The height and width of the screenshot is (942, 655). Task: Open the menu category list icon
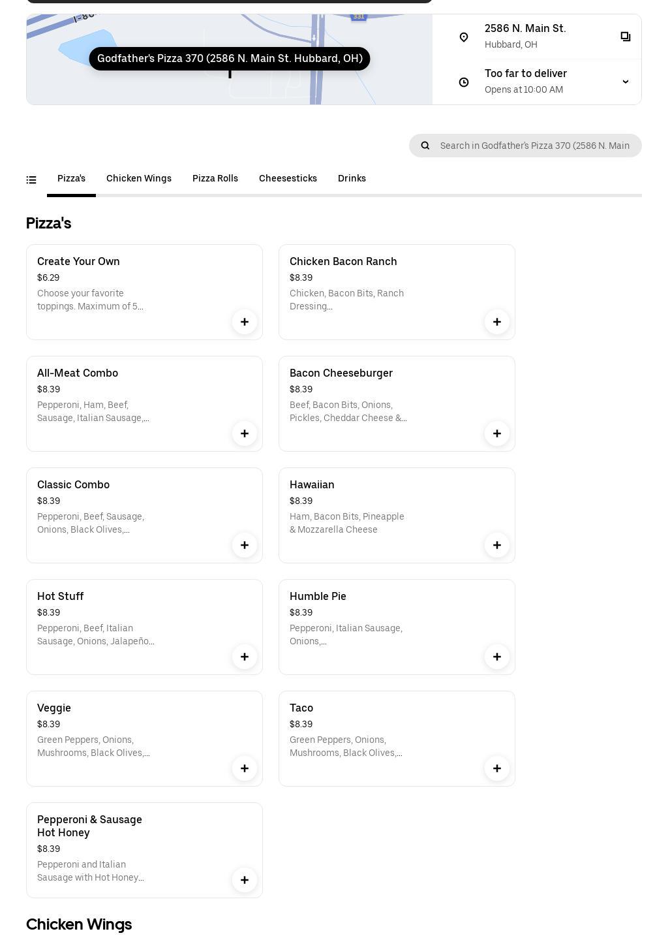pos(31,180)
